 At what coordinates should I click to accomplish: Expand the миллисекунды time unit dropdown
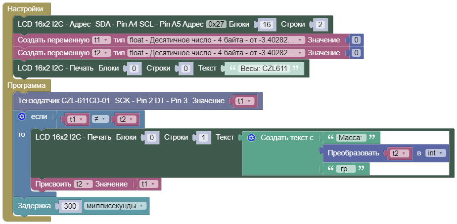pyautogui.click(x=115, y=206)
